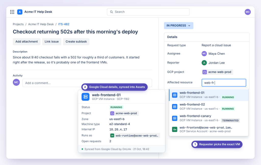Viewport: 261px width, 165px height.
Task: Open the Acme IT Help Desk breadcrumb link
Action: coord(41,24)
